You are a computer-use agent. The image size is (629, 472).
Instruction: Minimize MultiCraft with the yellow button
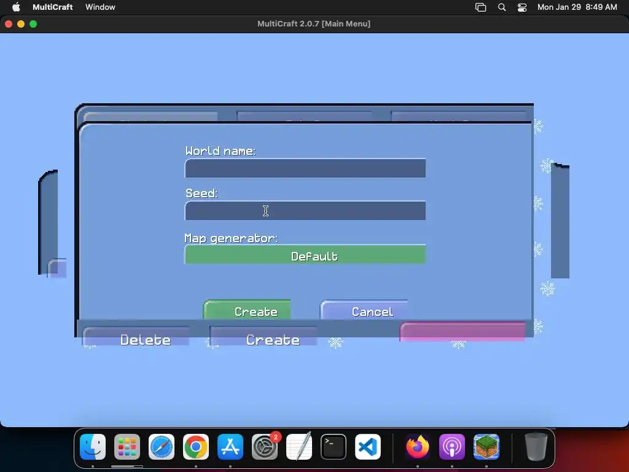[21, 24]
